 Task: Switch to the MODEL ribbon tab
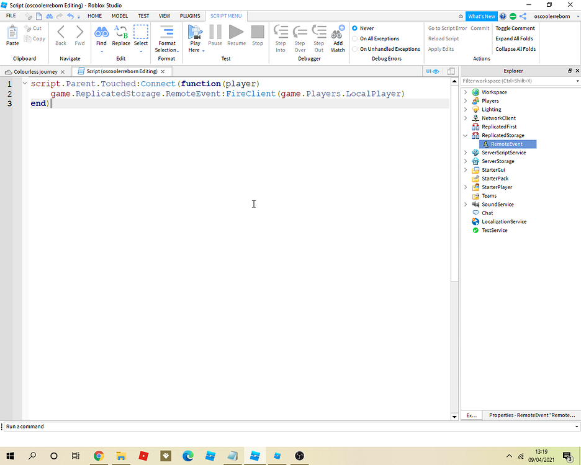coord(120,16)
